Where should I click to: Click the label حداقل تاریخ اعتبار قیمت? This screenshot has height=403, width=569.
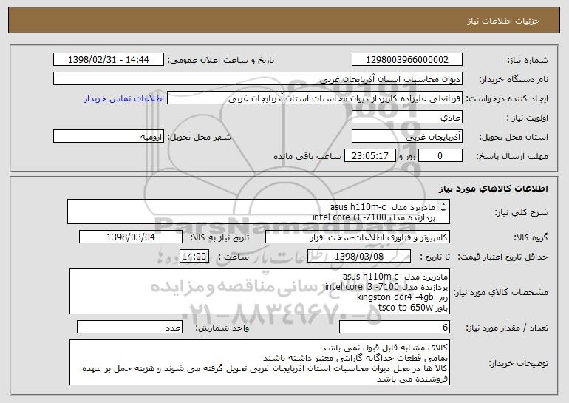(x=502, y=257)
